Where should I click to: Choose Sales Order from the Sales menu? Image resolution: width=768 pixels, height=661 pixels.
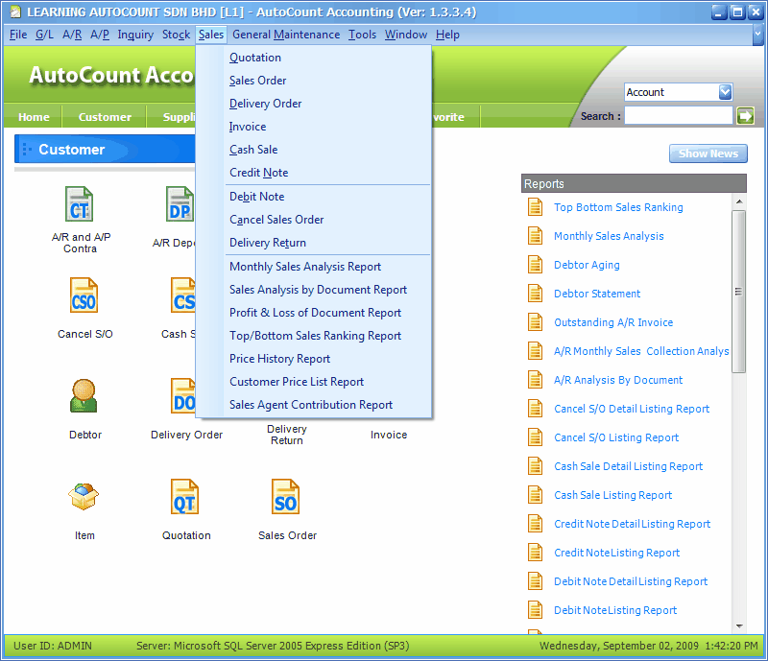pyautogui.click(x=314, y=81)
